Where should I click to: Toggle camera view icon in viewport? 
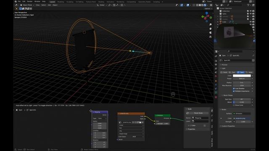point(211,33)
